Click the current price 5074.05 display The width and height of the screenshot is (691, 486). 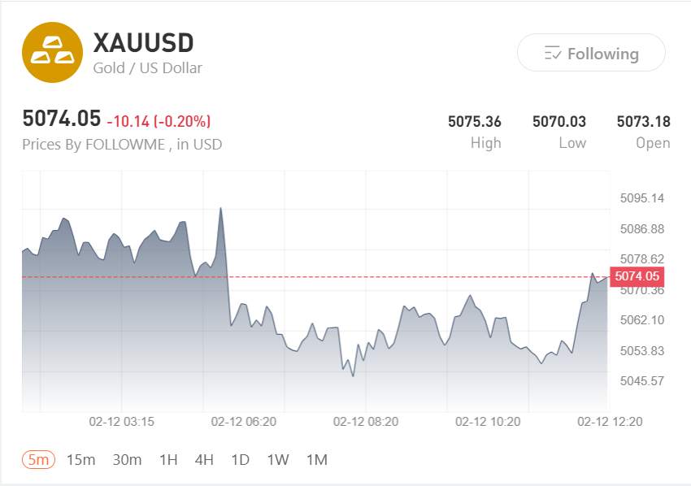[59, 119]
